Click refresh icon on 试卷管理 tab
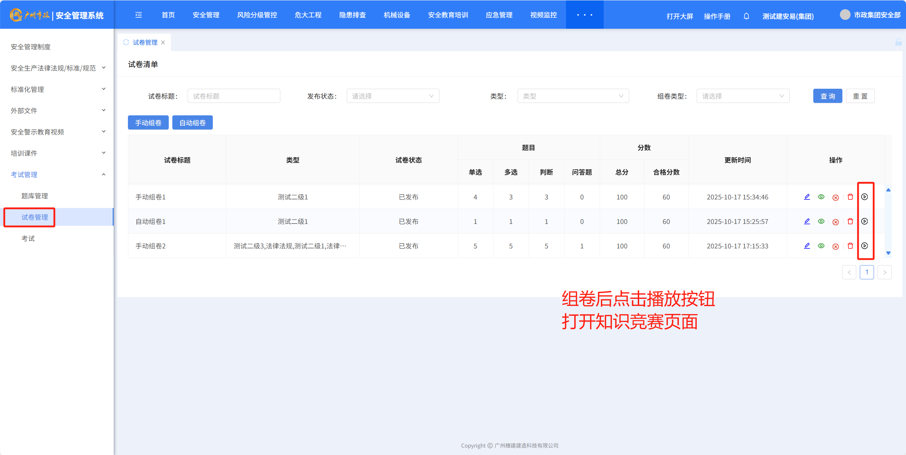The width and height of the screenshot is (906, 455). coord(126,42)
